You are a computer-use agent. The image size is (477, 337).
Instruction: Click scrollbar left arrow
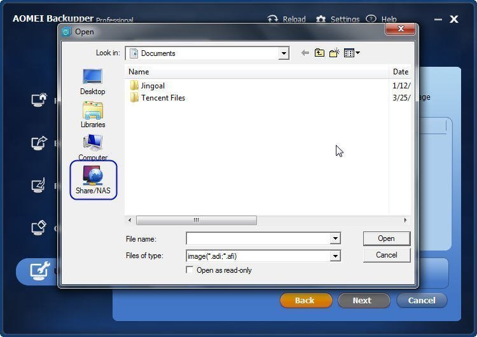pos(130,220)
